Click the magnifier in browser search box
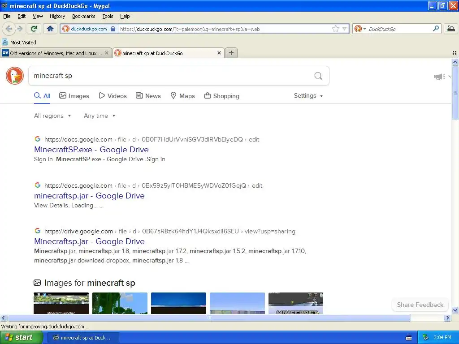The height and width of the screenshot is (344, 459). pyautogui.click(x=436, y=29)
